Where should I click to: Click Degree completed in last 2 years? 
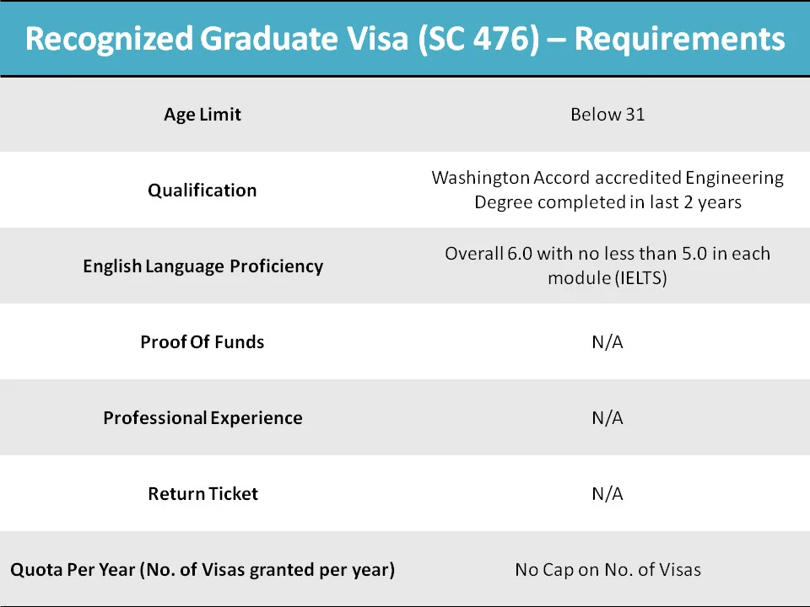point(607,201)
